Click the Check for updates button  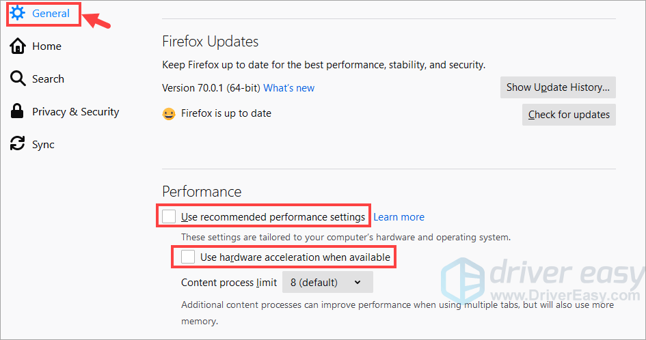pyautogui.click(x=568, y=115)
